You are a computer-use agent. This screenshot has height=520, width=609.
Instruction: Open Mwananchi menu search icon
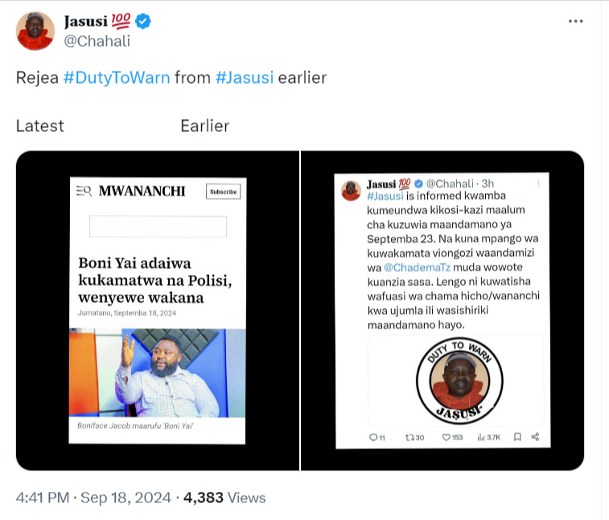[x=84, y=191]
